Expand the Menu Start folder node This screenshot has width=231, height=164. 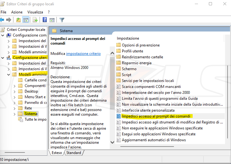tap(15, 97)
